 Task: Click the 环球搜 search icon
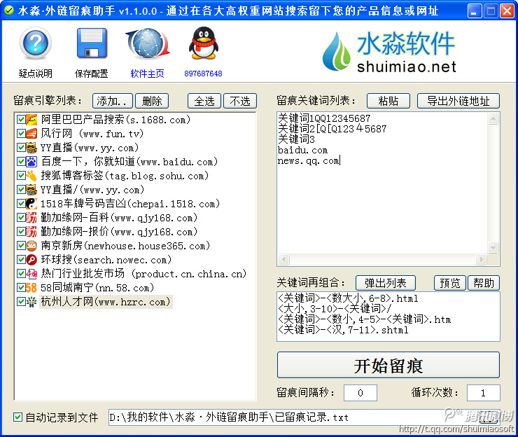[x=31, y=260]
